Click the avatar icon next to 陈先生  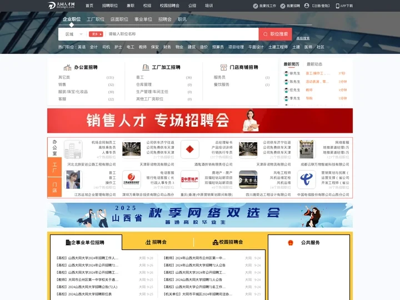coord(286,82)
